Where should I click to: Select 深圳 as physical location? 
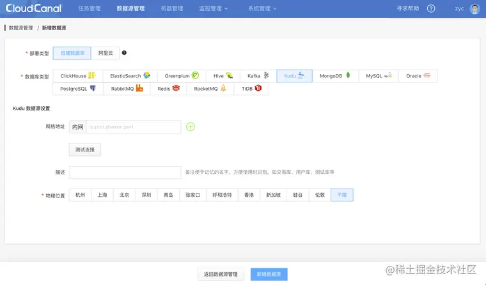146,195
